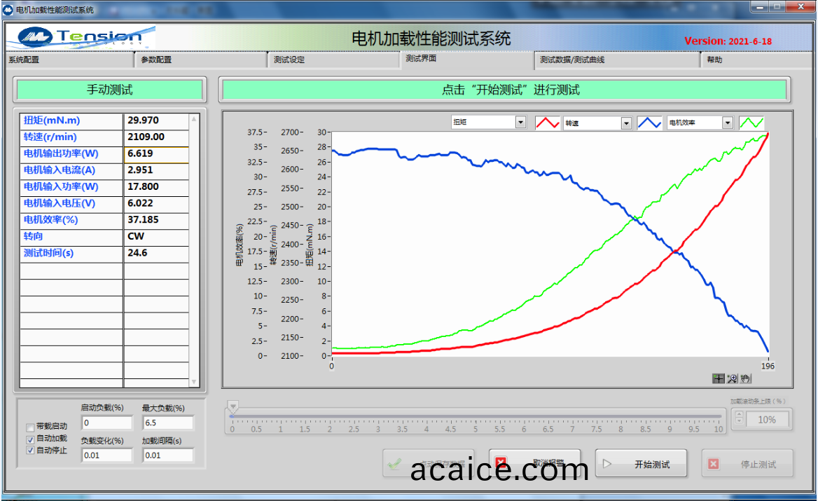The image size is (818, 501).
Task: Open the 扭矩 plot dropdown
Action: point(520,123)
